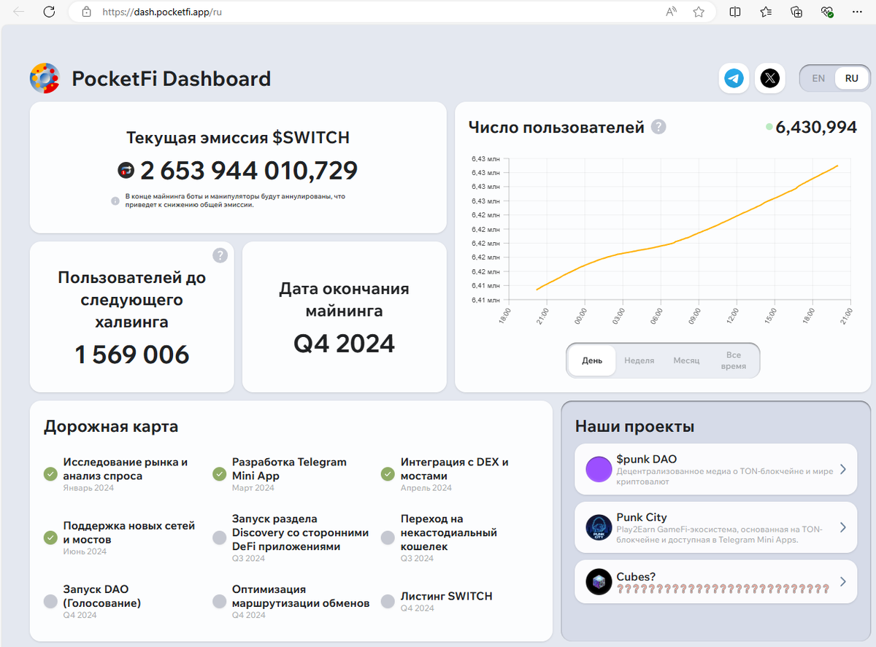Screen dimensions: 876x647
Task: Click the help icon next to Число пользователей
Action: click(x=658, y=127)
